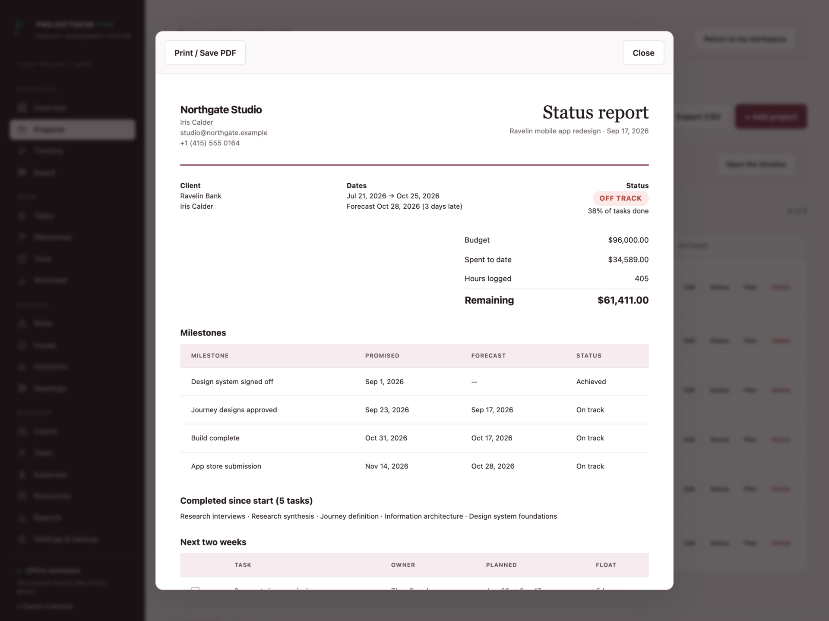
Task: Click the Sep 23, 2026 promised date
Action: pos(387,410)
